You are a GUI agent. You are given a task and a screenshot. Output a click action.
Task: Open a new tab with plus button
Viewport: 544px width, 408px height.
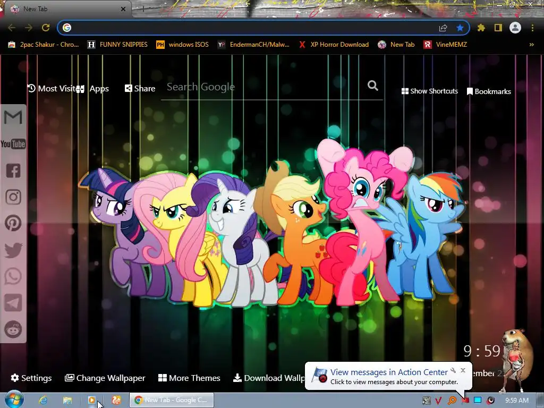coord(143,9)
